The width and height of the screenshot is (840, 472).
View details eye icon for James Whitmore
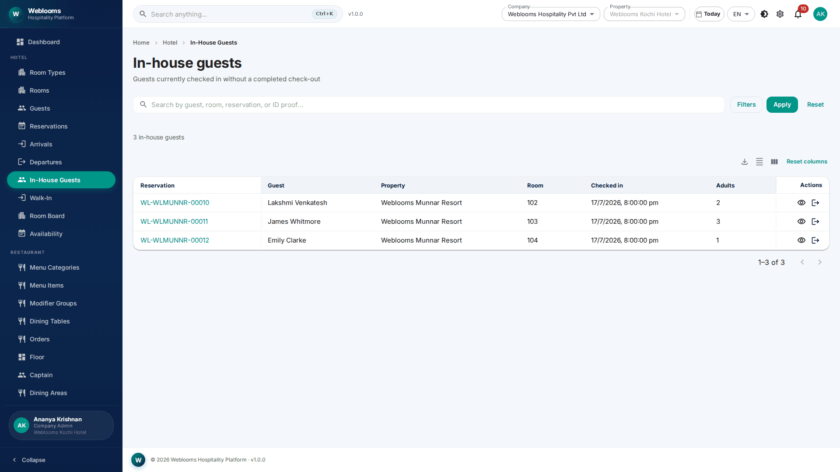801,222
